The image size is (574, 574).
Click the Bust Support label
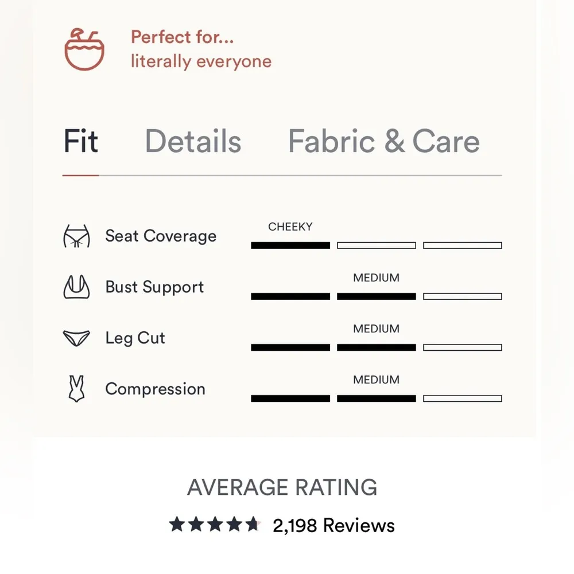(x=154, y=287)
